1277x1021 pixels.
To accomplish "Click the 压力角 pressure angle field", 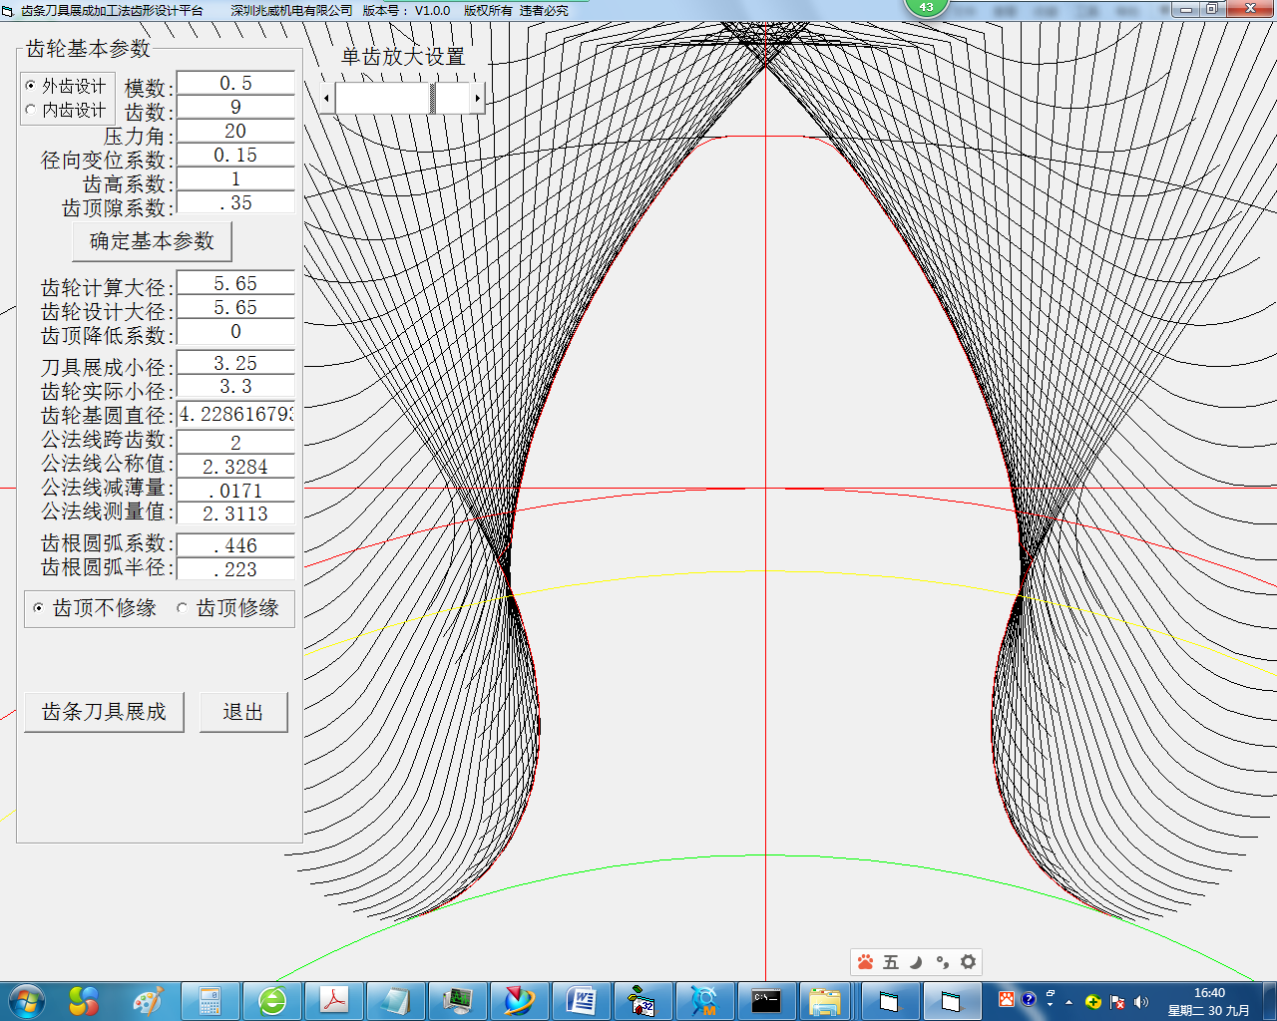I will (235, 131).
